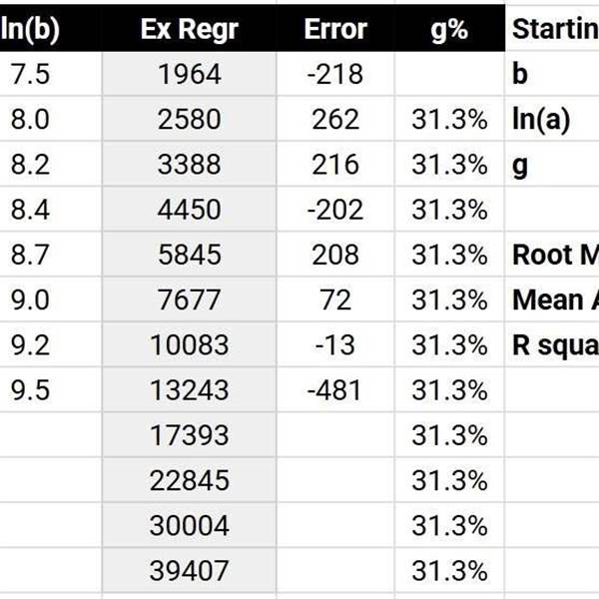Click the cell containing 5845

pos(189,254)
